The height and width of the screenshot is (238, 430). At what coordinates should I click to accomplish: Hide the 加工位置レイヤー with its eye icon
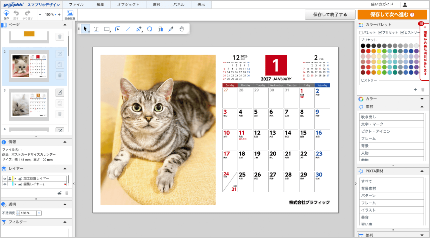(x=5, y=178)
